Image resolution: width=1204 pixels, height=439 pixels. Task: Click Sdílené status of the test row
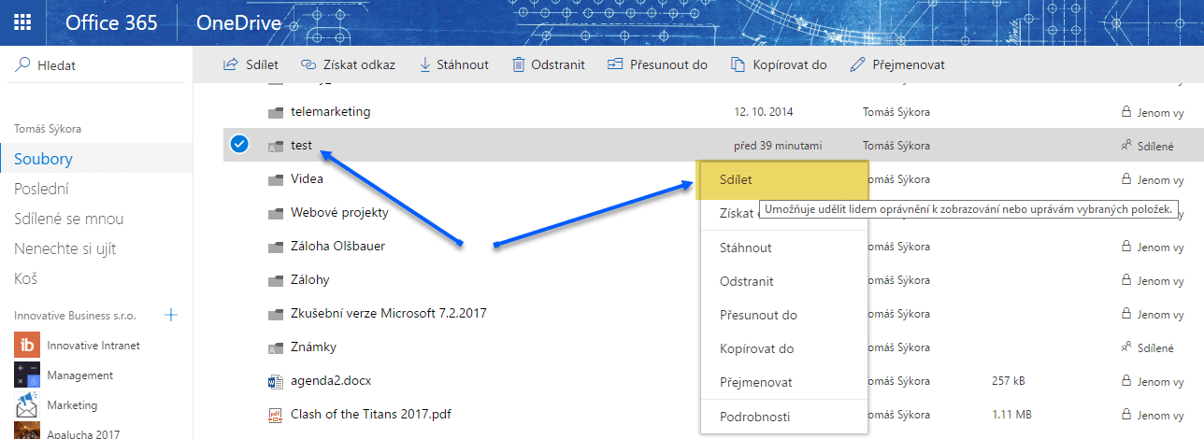(1147, 146)
